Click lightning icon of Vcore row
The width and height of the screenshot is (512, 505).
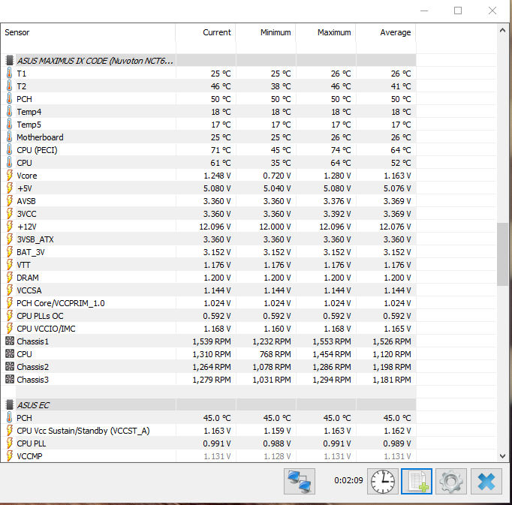(10, 176)
